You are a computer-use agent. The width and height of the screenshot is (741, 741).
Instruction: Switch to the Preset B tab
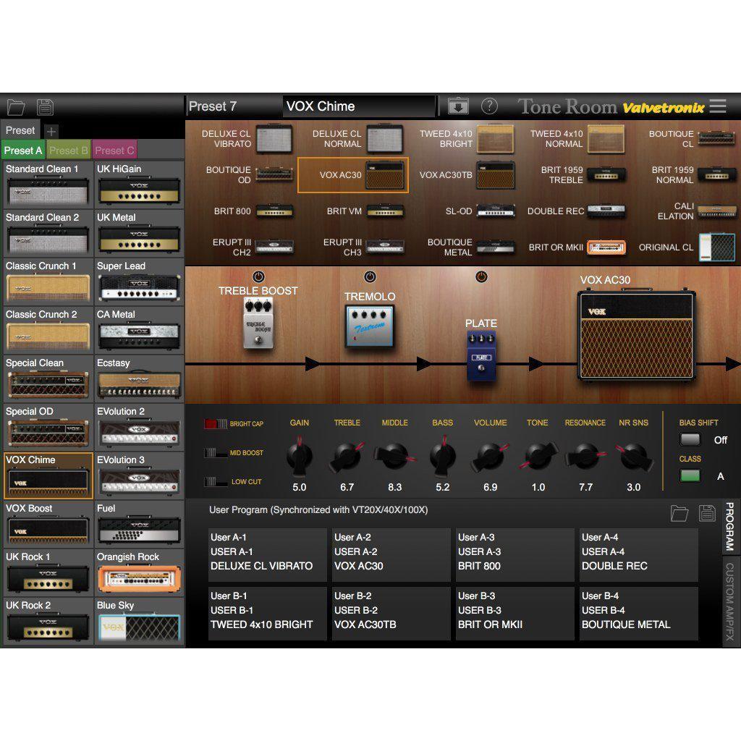[x=69, y=151]
